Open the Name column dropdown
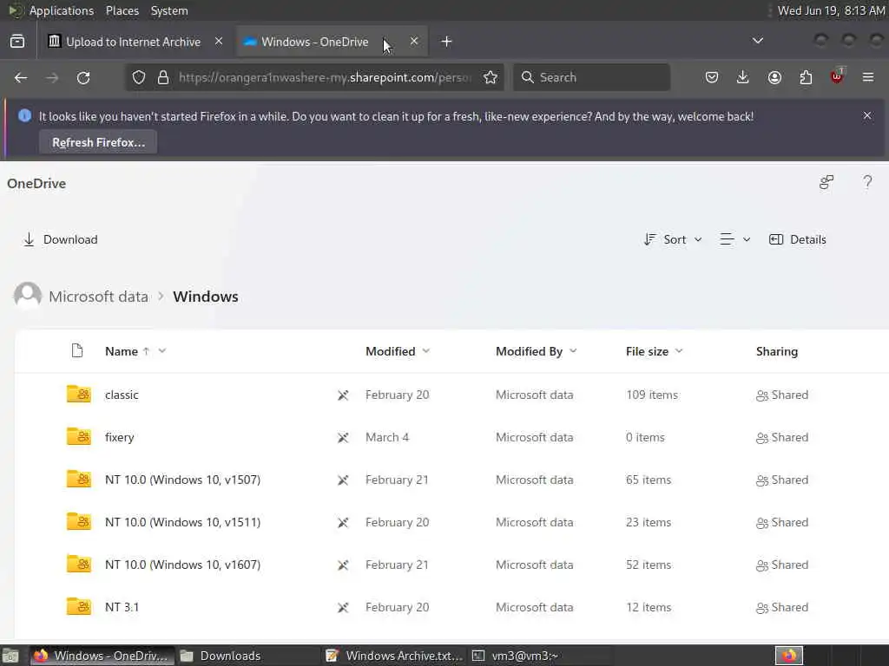Screen dimensions: 889x666 [162, 351]
